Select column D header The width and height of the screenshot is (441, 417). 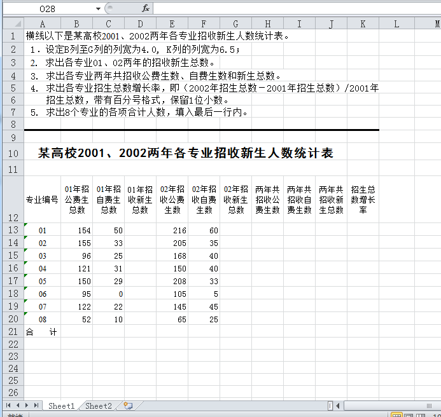(140, 24)
